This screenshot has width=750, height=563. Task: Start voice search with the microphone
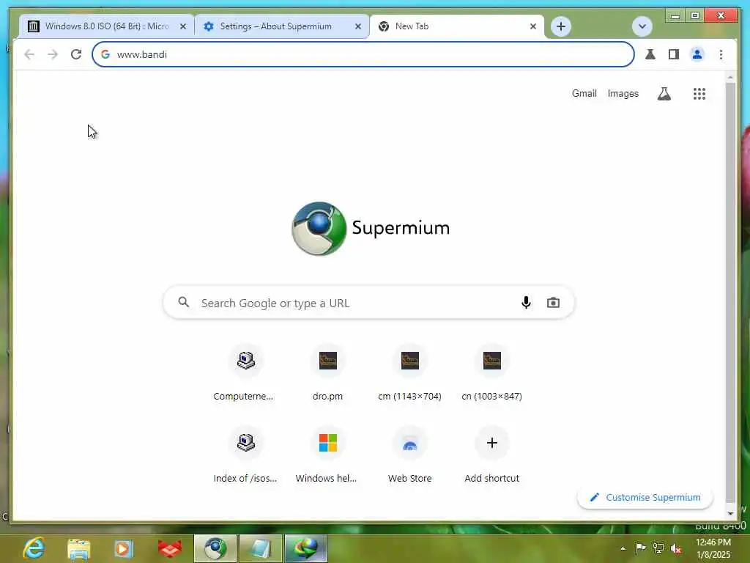pyautogui.click(x=526, y=303)
